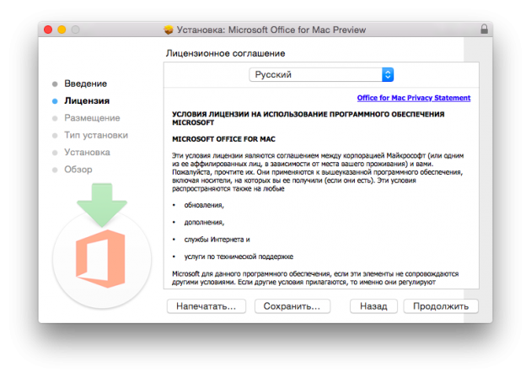The width and height of the screenshot is (531, 378).
Task: Click the Напечатать... button
Action: (x=206, y=306)
